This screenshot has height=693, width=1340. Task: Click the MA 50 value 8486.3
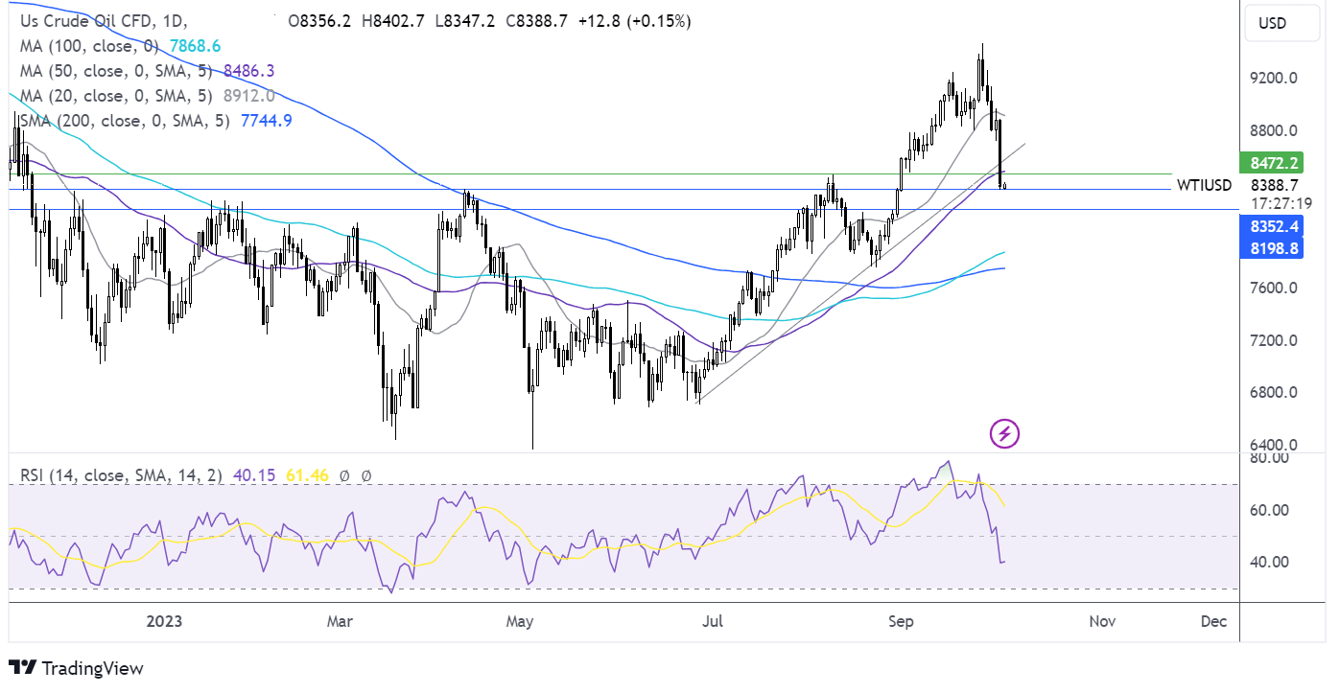coord(249,71)
